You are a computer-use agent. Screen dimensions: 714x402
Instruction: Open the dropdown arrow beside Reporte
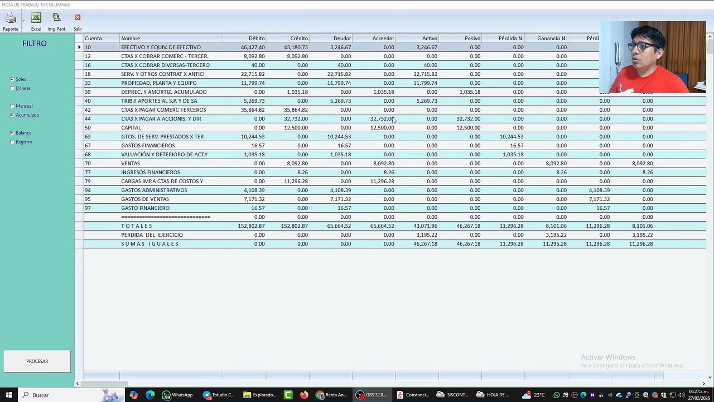[23, 22]
